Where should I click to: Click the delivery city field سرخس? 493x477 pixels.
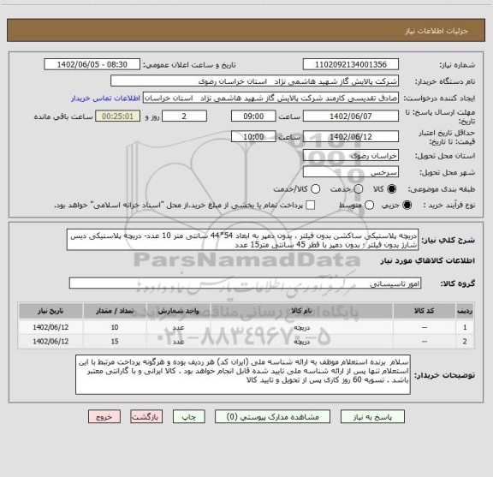point(351,172)
